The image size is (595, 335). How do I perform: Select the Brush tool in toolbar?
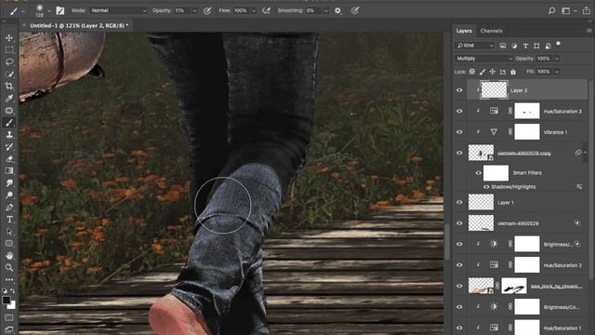(9, 123)
